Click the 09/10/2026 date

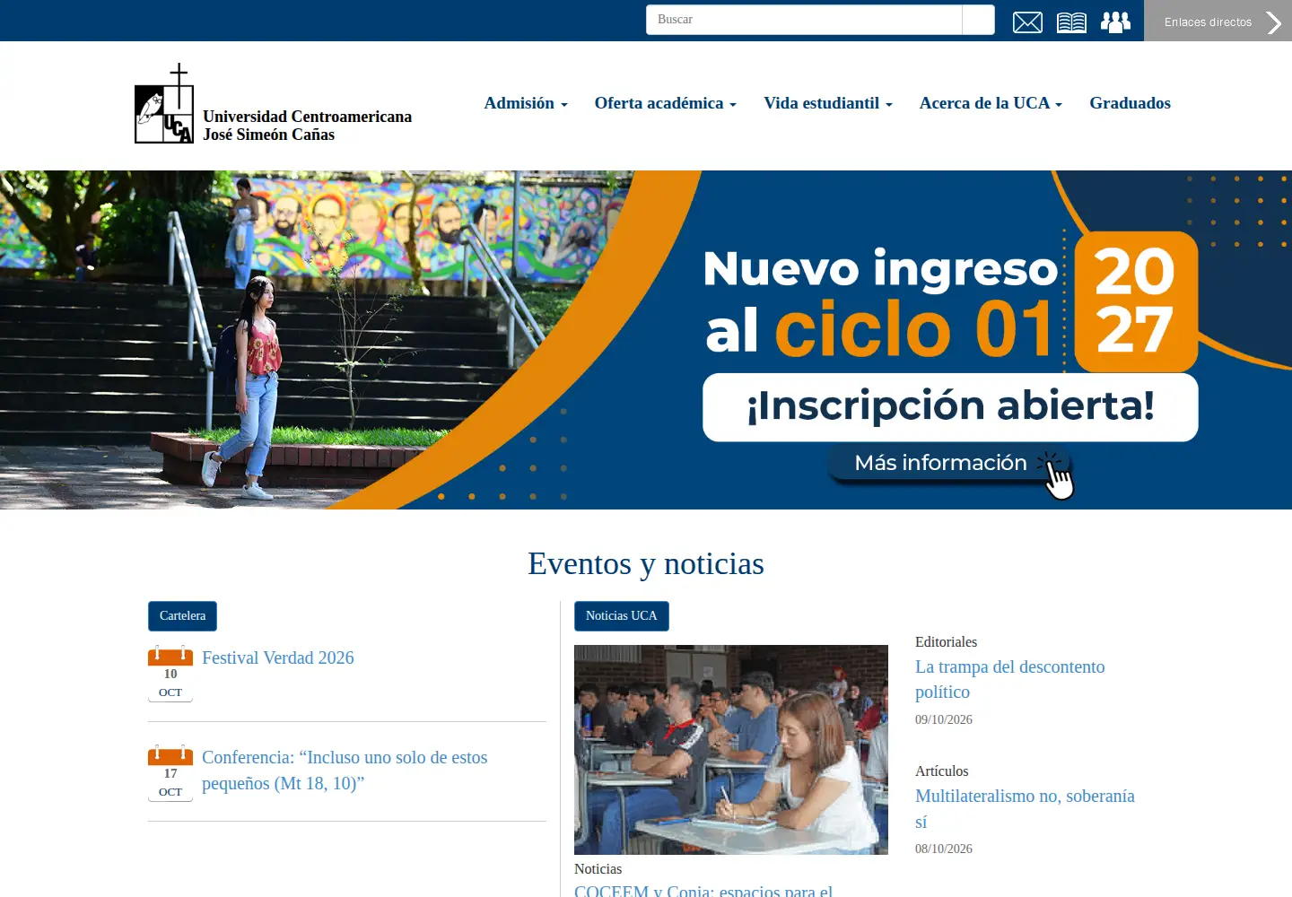[x=944, y=719]
